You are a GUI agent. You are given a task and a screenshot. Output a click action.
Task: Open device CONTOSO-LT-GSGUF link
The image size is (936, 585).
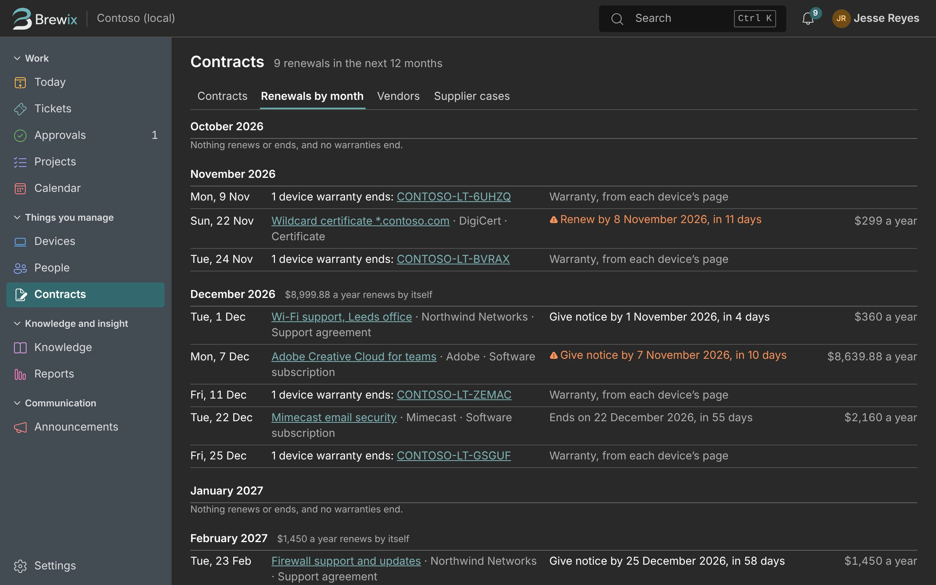(454, 456)
